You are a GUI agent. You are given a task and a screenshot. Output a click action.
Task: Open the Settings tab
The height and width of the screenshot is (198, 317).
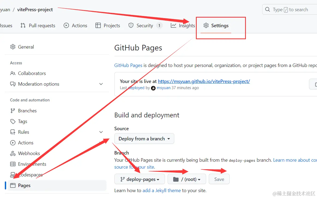pyautogui.click(x=216, y=26)
